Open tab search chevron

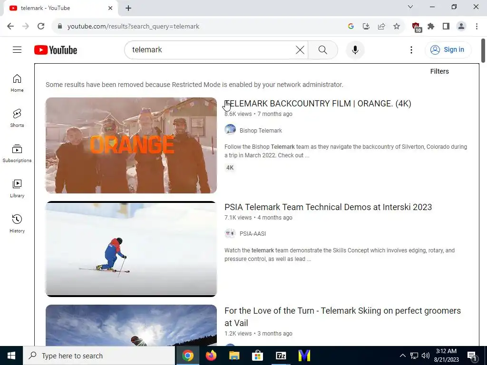tap(410, 7)
